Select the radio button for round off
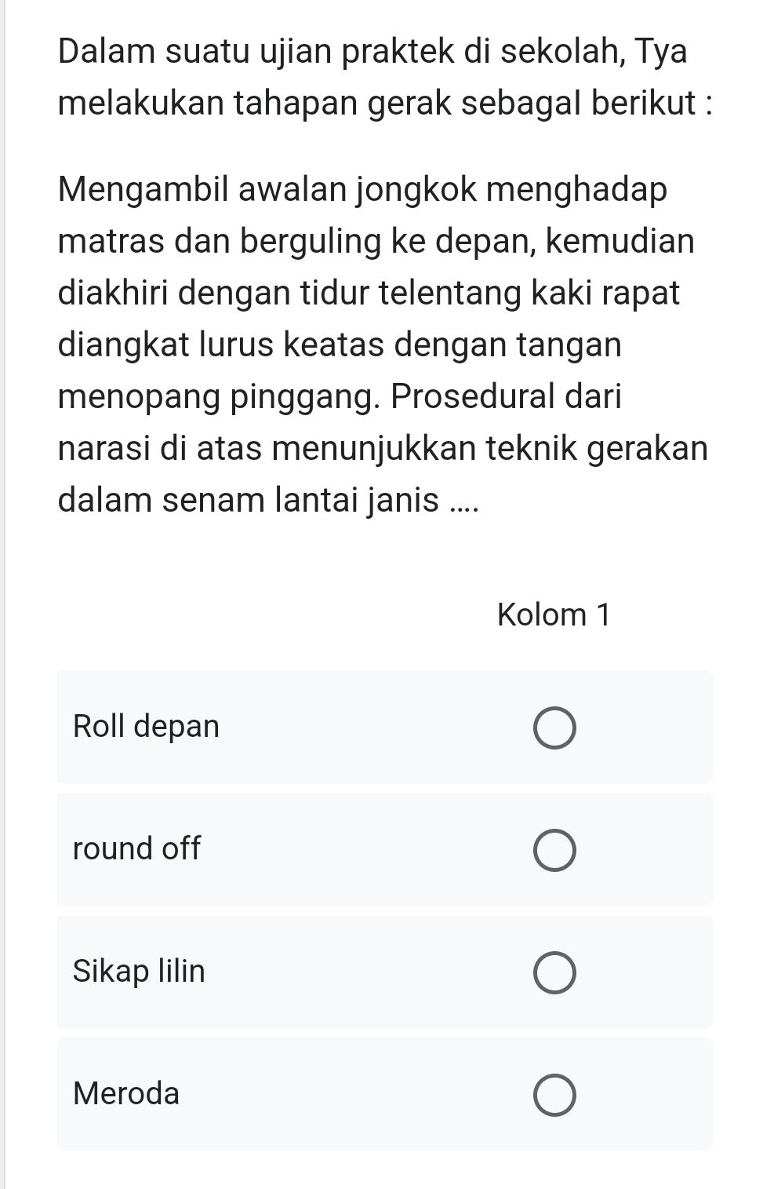 [556, 850]
